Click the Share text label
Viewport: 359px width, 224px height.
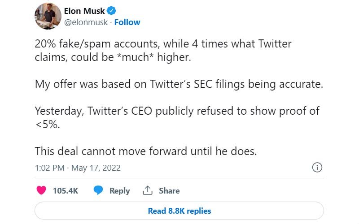[169, 190]
